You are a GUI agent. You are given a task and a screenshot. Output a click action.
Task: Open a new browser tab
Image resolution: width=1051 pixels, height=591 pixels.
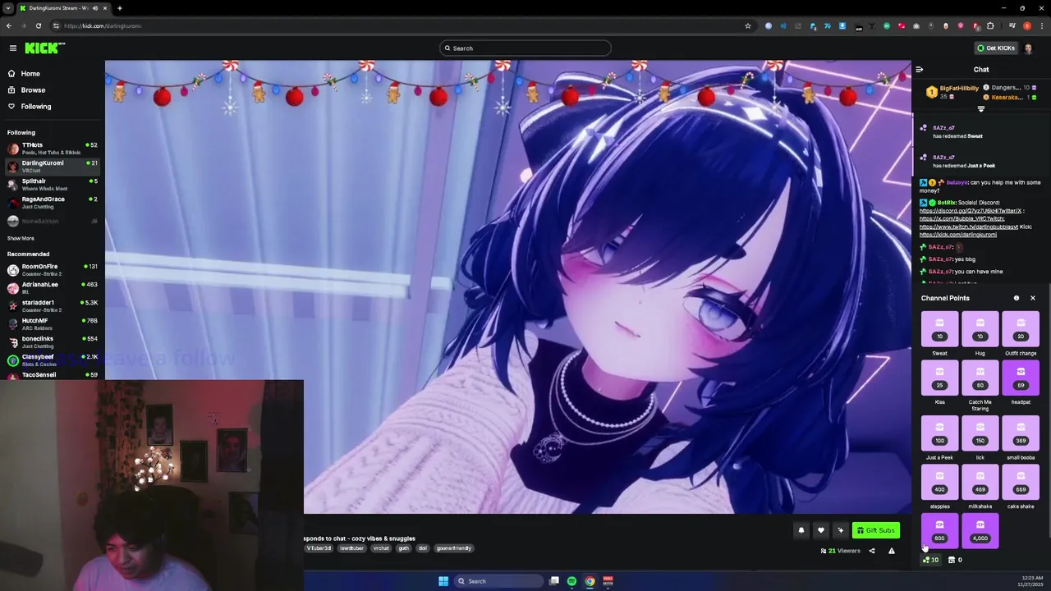pos(119,8)
